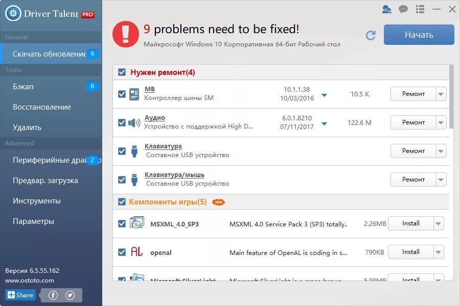Image resolution: width=460 pixels, height=306 pixels.
Task: Open Ремонт dropdown arrow for Клавиатура
Action: (x=441, y=151)
